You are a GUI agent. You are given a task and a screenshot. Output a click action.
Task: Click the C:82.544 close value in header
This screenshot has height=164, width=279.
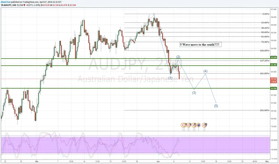pos(72,5)
